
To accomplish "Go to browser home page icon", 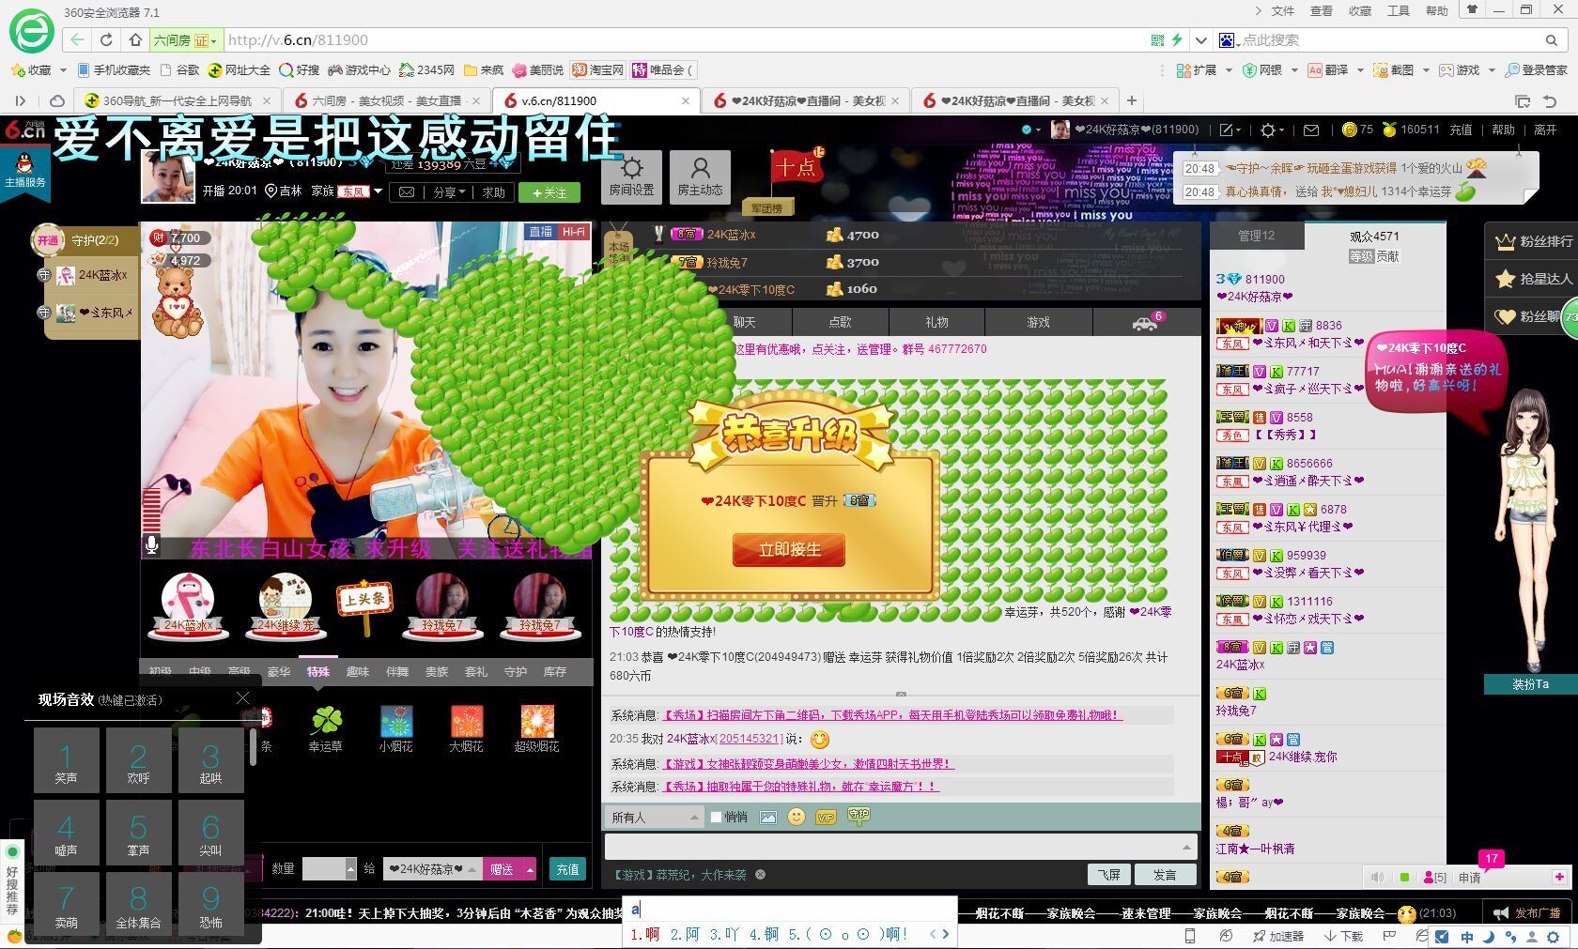I will coord(136,39).
